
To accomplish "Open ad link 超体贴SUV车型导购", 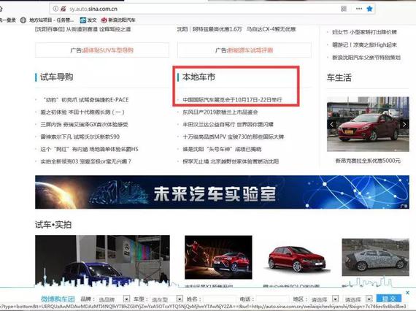I will 108,50.
